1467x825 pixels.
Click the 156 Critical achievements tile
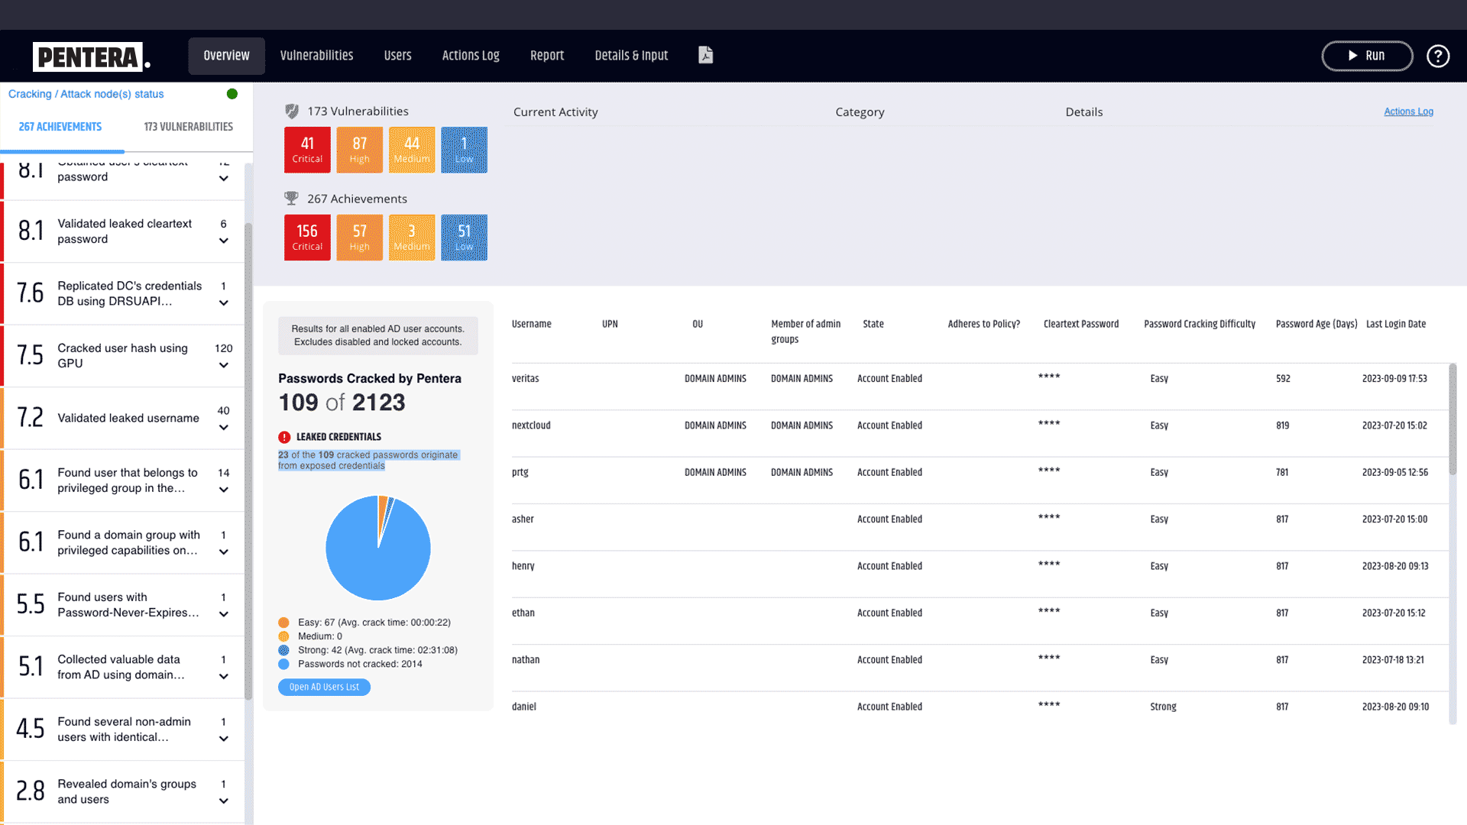click(x=307, y=238)
